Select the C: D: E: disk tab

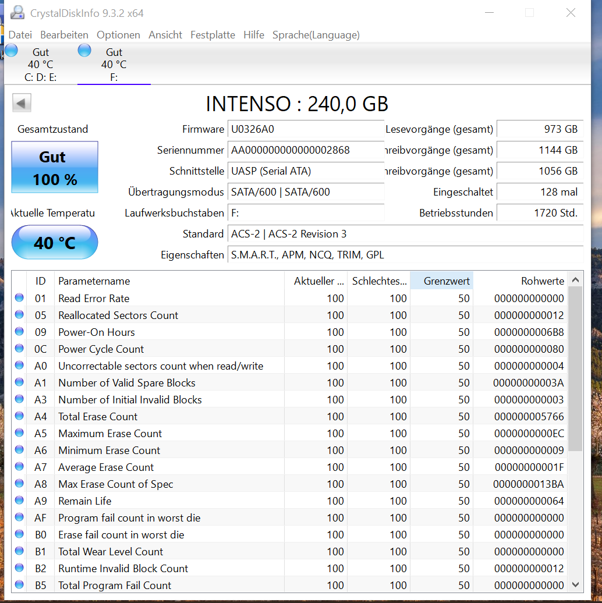pos(40,64)
